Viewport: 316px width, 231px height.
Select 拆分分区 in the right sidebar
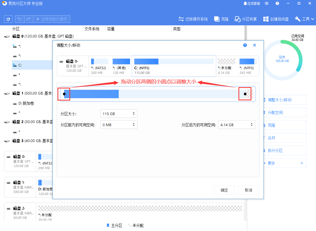pos(285,150)
